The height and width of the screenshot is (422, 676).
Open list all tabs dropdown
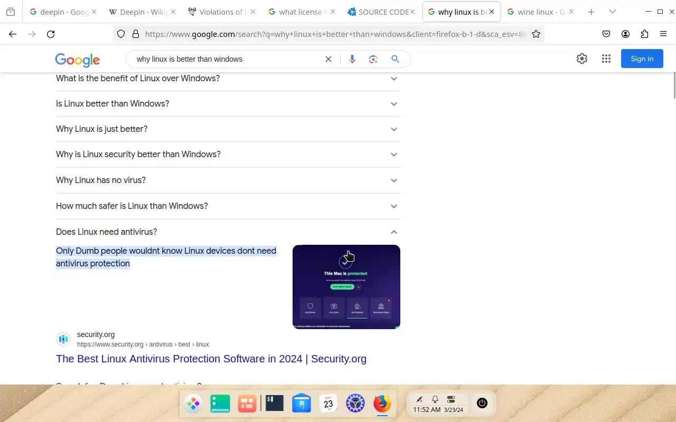coord(613,12)
